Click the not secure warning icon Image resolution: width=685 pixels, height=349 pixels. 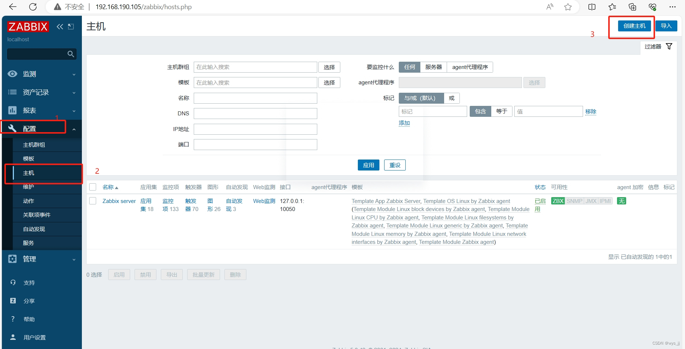click(57, 7)
